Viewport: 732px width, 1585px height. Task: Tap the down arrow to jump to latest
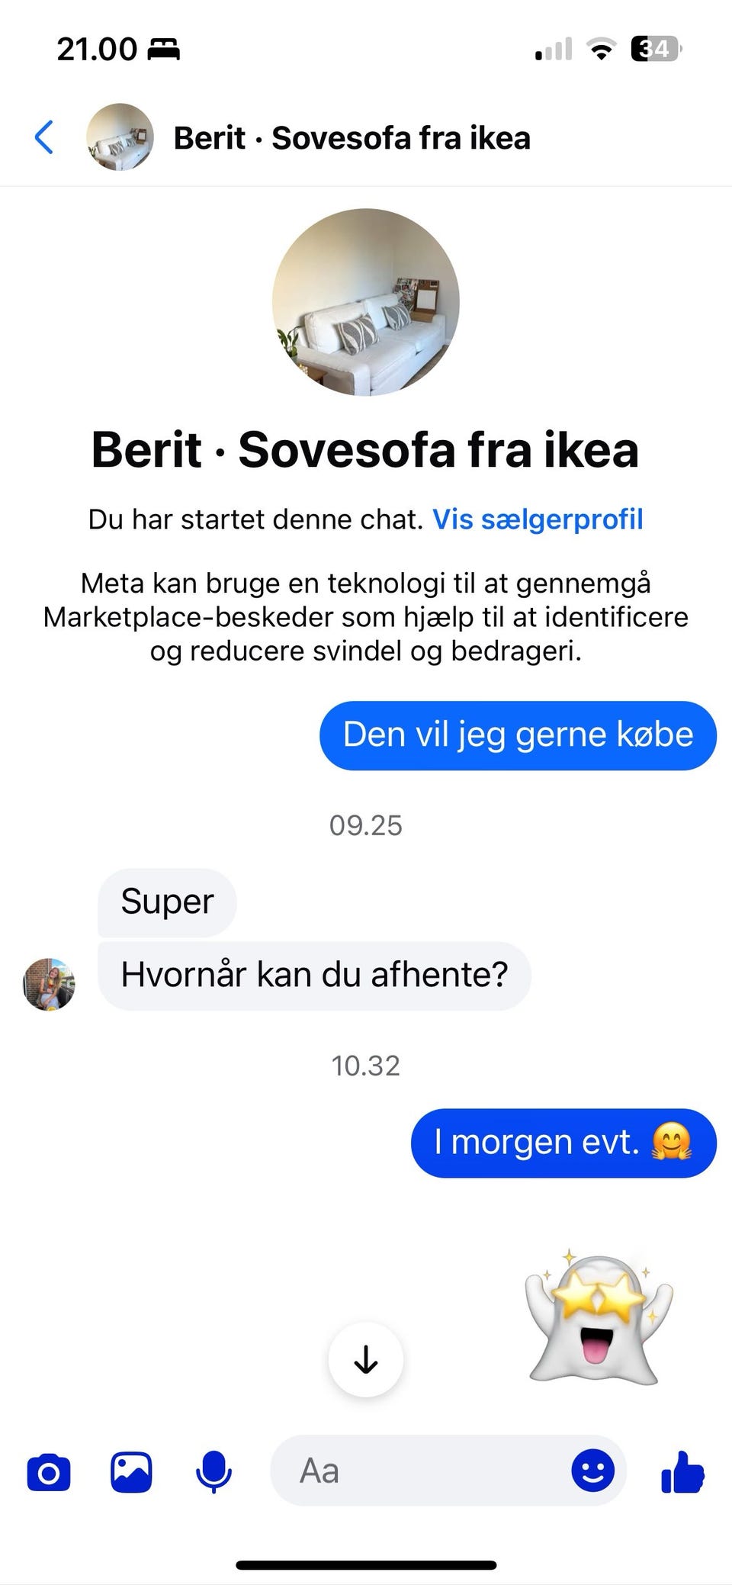tap(366, 1359)
